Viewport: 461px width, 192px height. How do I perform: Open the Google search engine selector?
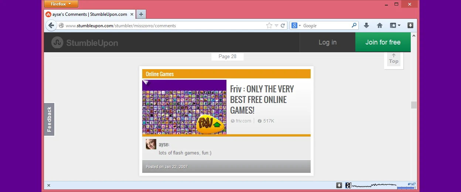coord(296,26)
